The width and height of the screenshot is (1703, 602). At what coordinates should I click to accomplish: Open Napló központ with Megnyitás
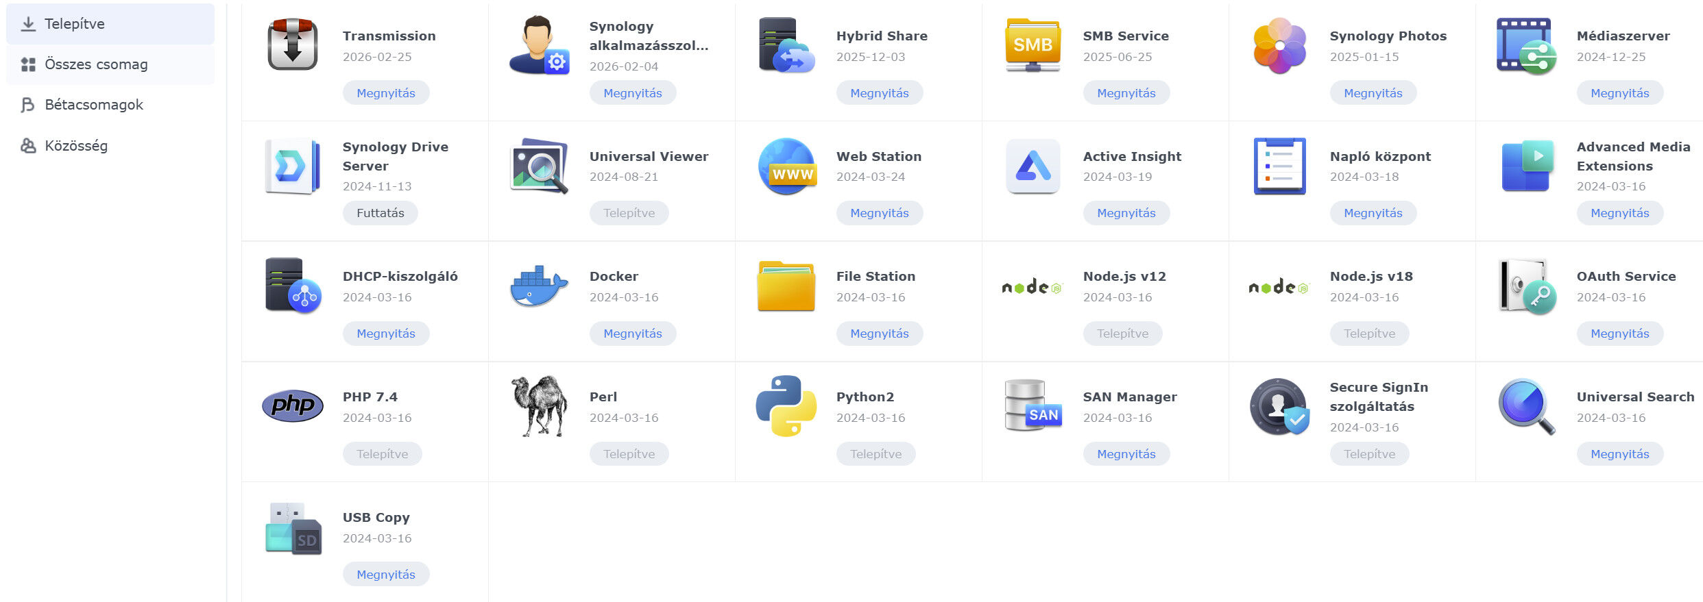click(x=1373, y=213)
